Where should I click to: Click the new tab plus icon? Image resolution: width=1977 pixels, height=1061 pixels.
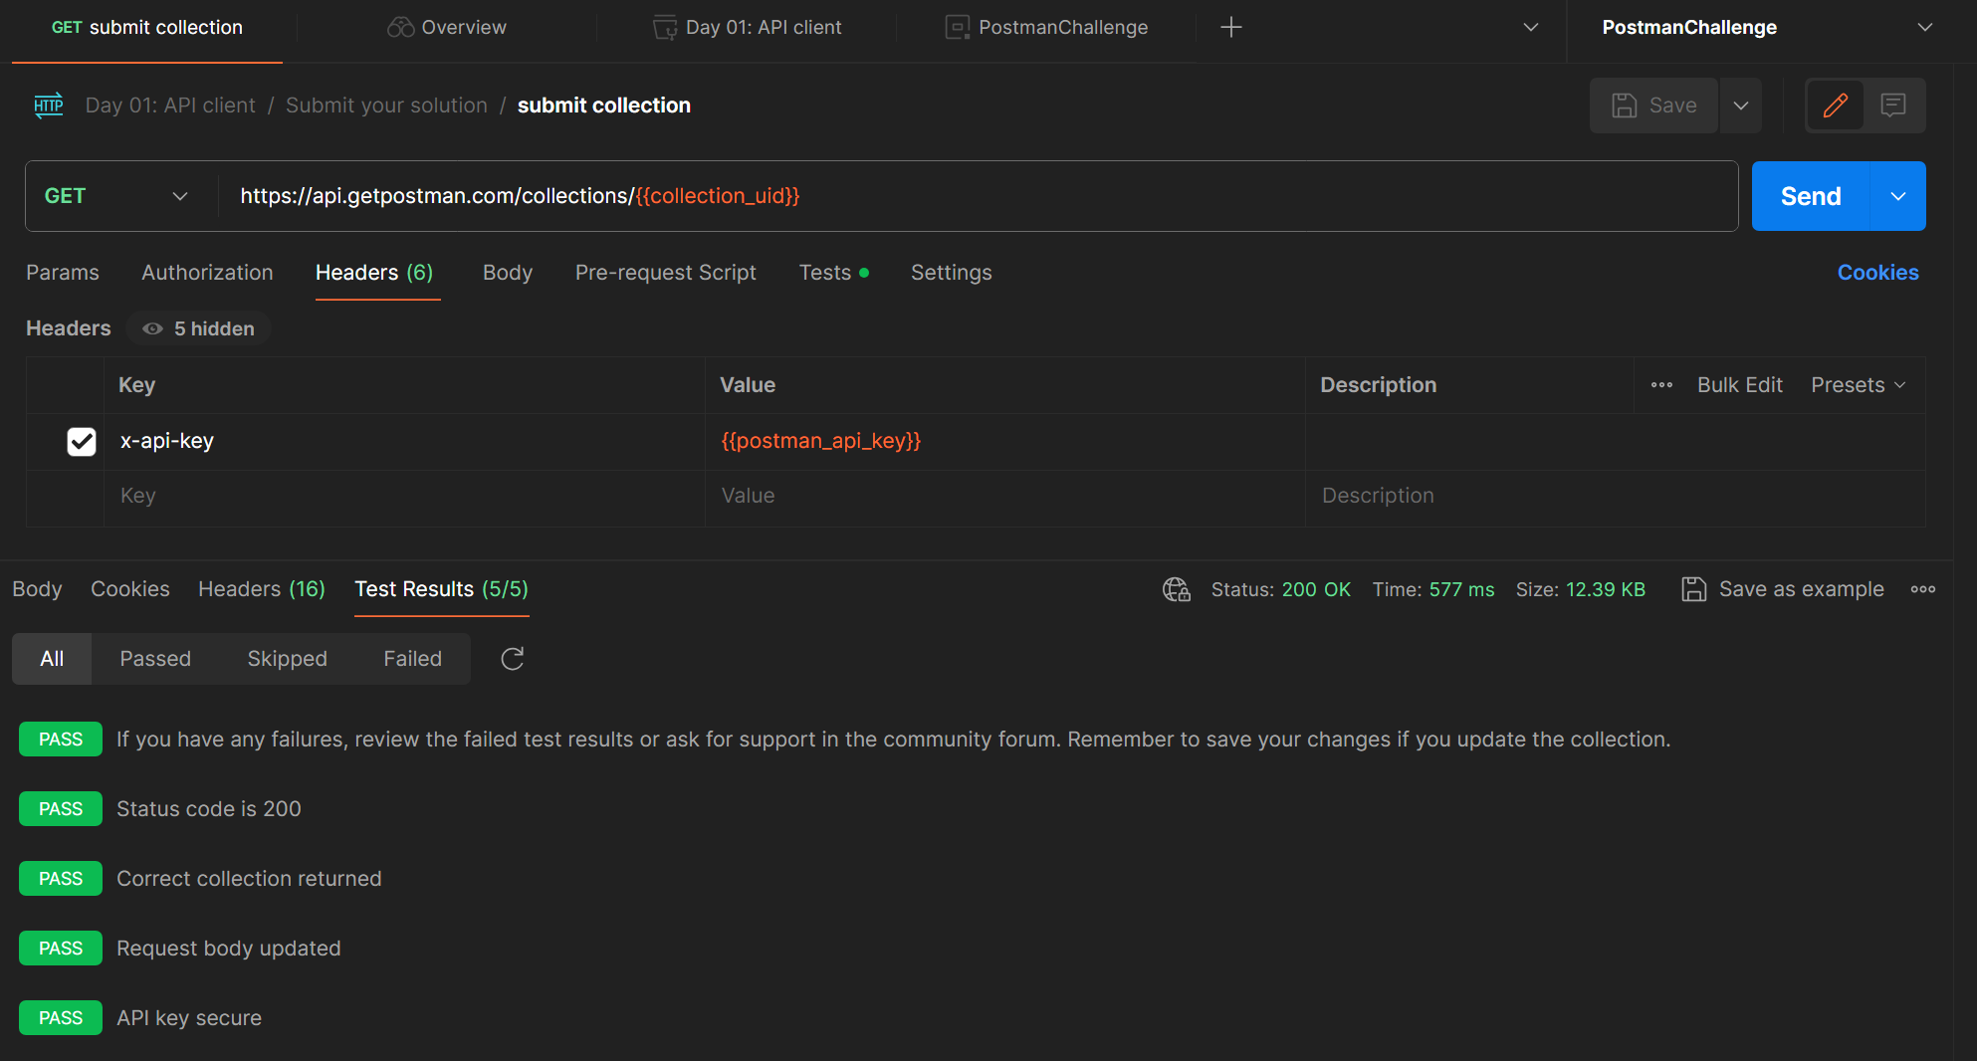(x=1231, y=28)
